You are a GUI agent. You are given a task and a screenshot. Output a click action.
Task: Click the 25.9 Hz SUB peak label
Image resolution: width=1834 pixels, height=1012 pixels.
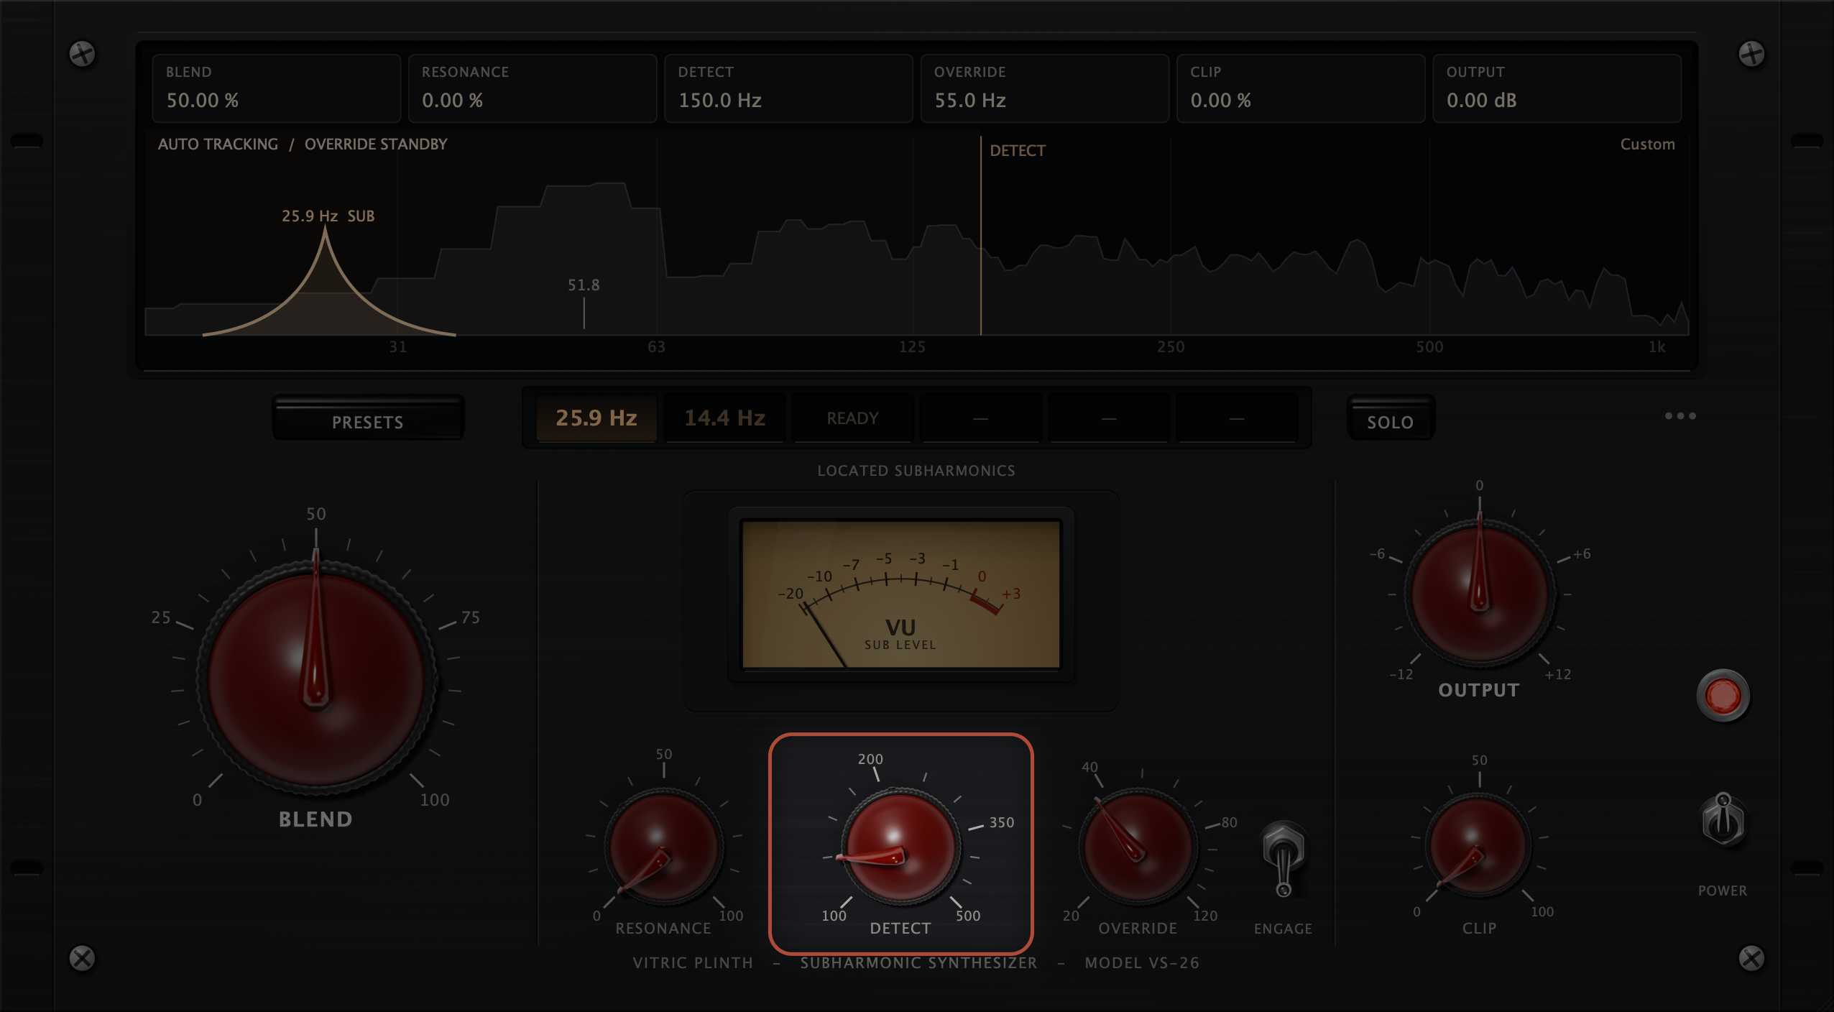tap(328, 216)
